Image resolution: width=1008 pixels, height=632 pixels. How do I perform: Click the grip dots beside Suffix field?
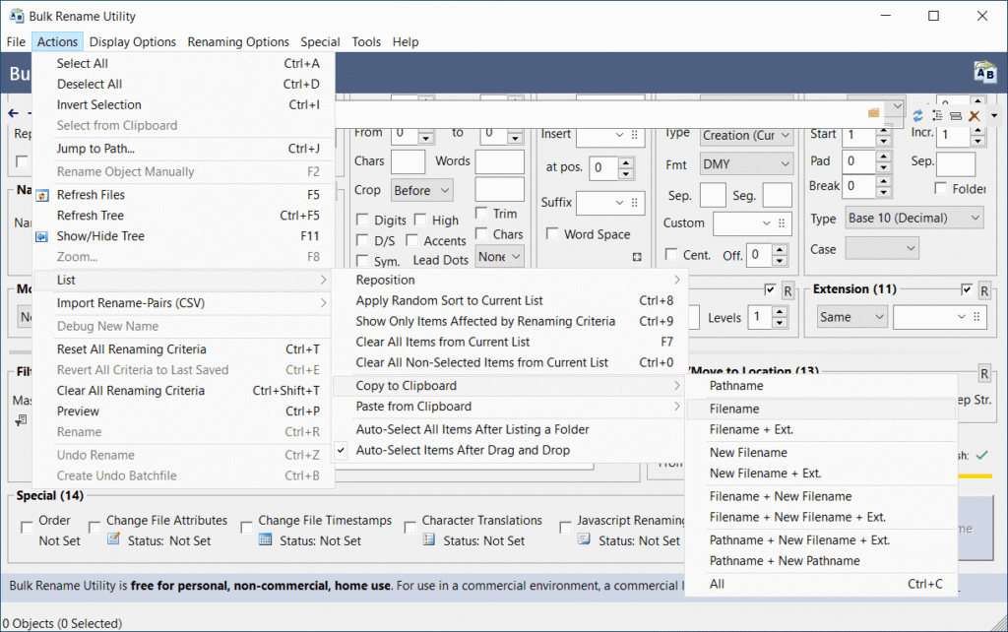click(x=635, y=203)
